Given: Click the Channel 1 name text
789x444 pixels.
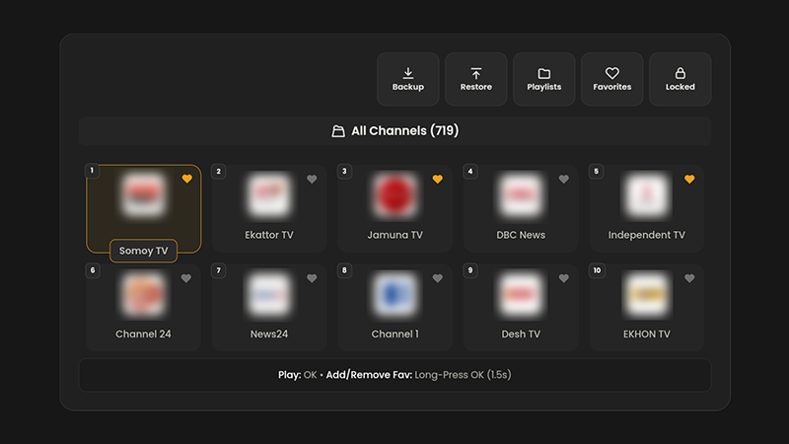Looking at the screenshot, I should click(395, 334).
